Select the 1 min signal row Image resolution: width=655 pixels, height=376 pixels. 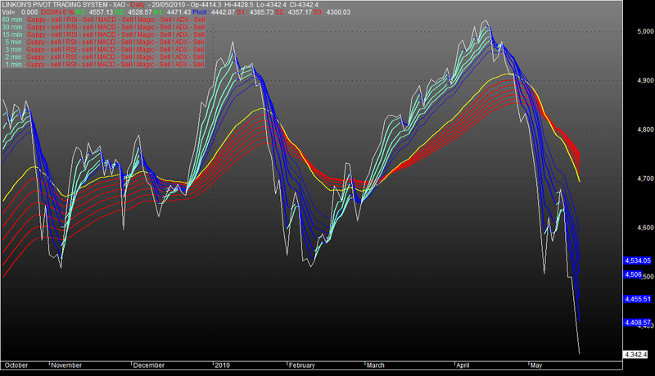point(103,65)
